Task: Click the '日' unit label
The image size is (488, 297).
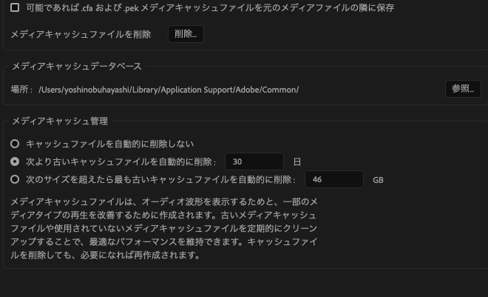Action: point(297,161)
